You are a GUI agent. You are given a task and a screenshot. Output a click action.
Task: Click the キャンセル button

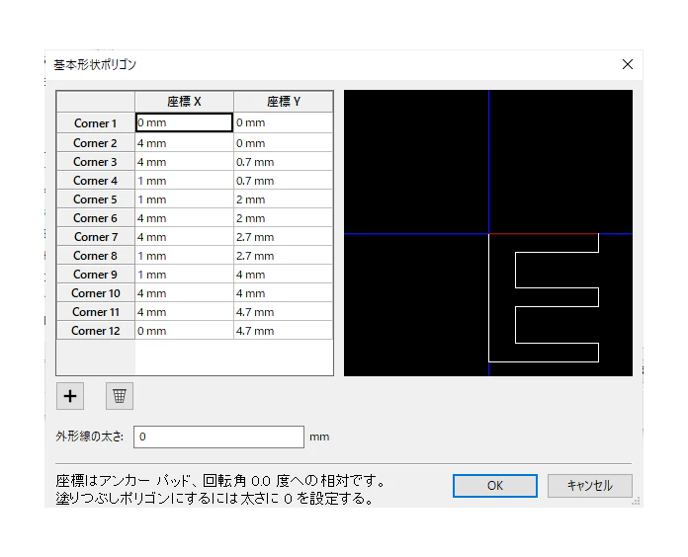pyautogui.click(x=590, y=486)
